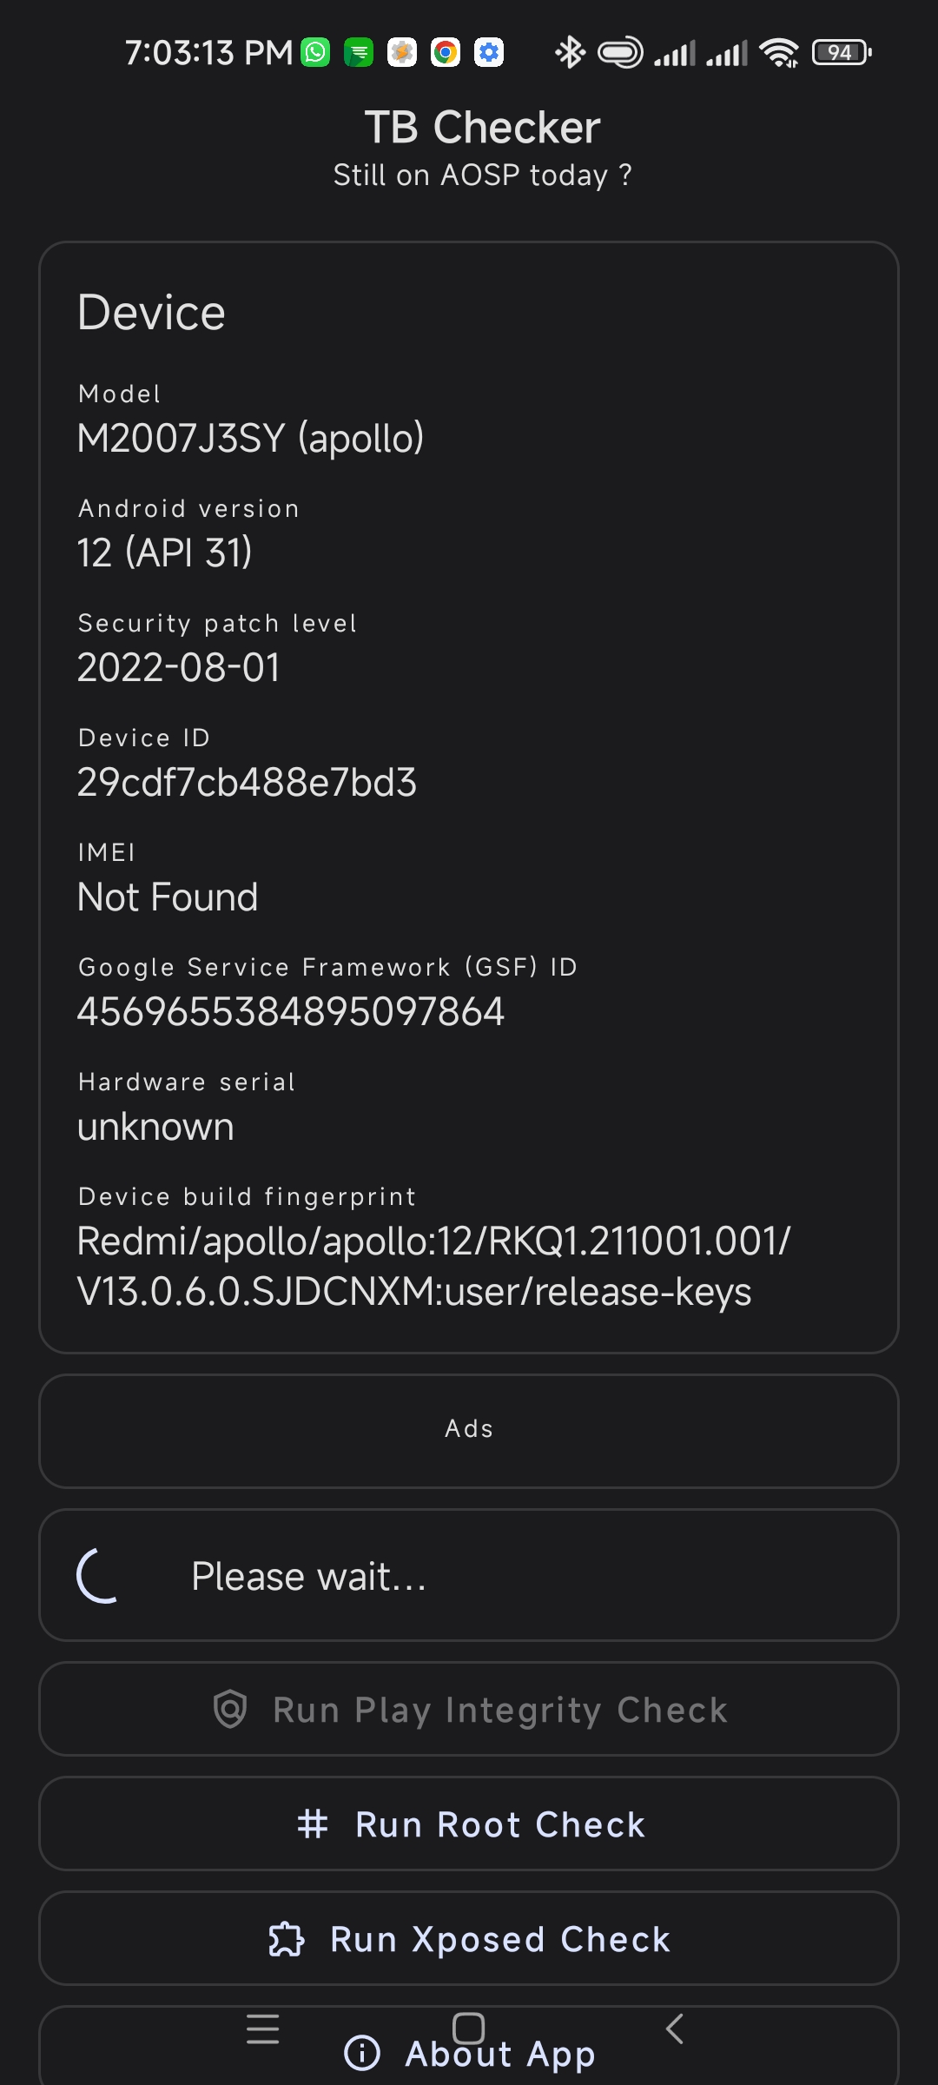Tap the Bluetooth status icon
Screen dimensions: 938x2085
(x=570, y=53)
